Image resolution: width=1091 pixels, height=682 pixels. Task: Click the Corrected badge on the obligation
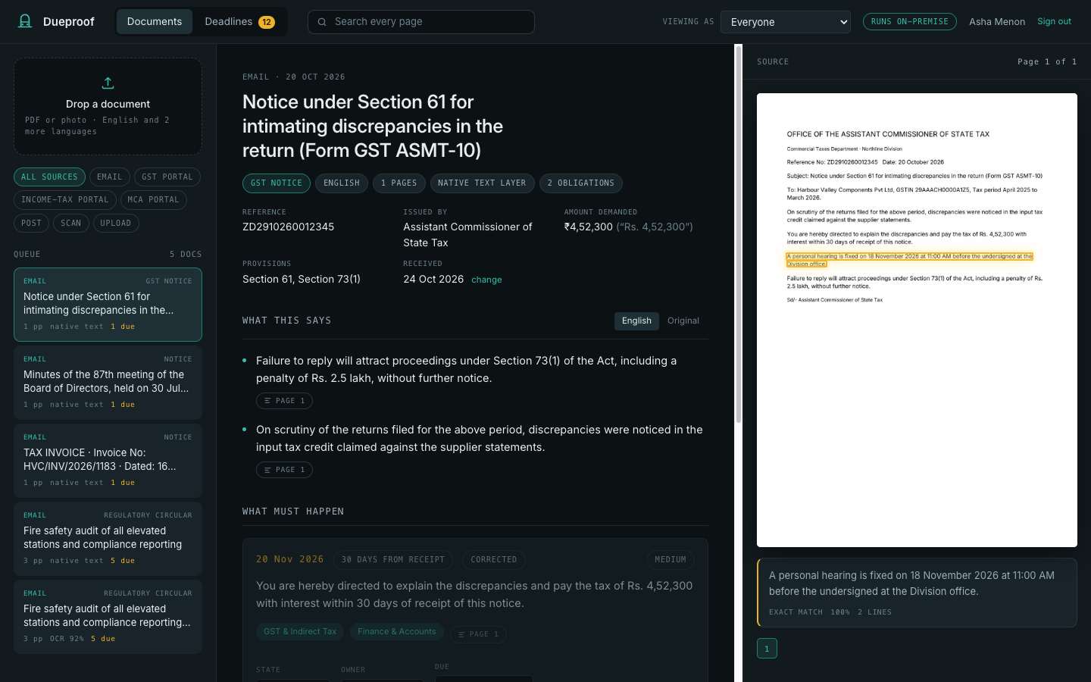[x=494, y=560]
